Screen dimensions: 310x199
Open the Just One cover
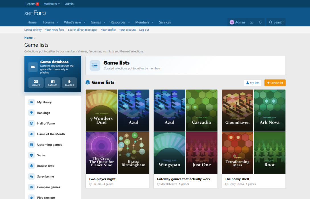(x=202, y=153)
